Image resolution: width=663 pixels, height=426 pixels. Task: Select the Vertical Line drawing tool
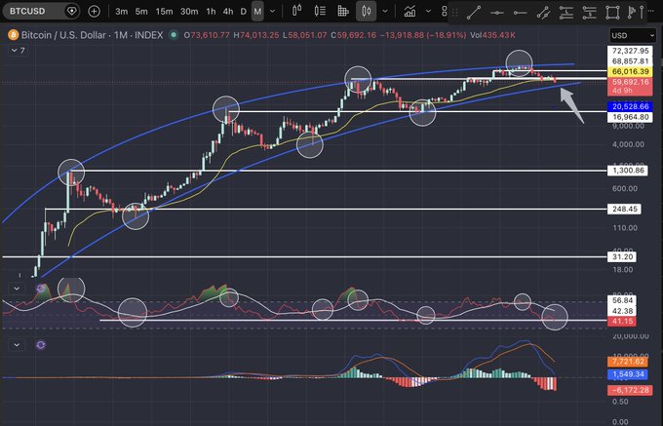click(x=642, y=13)
